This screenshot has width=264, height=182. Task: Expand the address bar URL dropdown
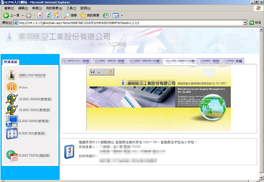[x=245, y=23]
